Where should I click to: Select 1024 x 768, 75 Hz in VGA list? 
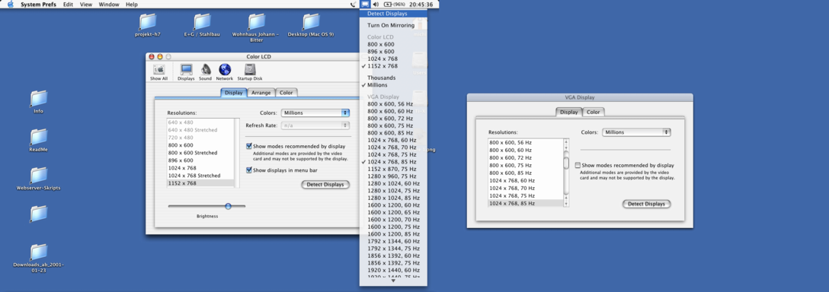point(525,195)
